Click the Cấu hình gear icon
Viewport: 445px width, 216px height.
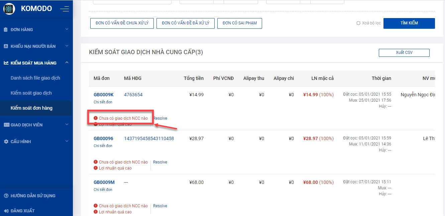coord(6,141)
